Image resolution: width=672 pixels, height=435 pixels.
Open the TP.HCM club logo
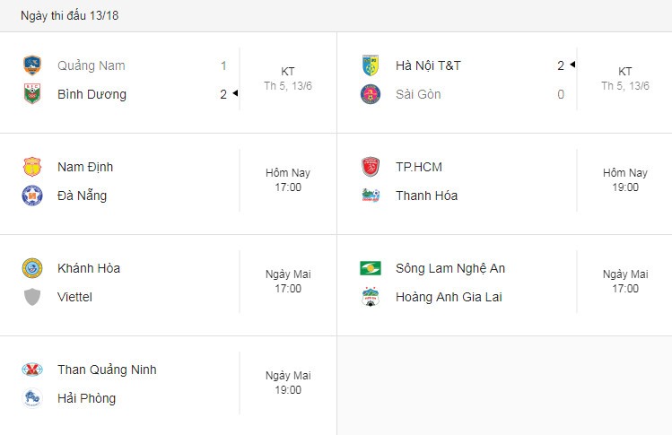coord(371,167)
